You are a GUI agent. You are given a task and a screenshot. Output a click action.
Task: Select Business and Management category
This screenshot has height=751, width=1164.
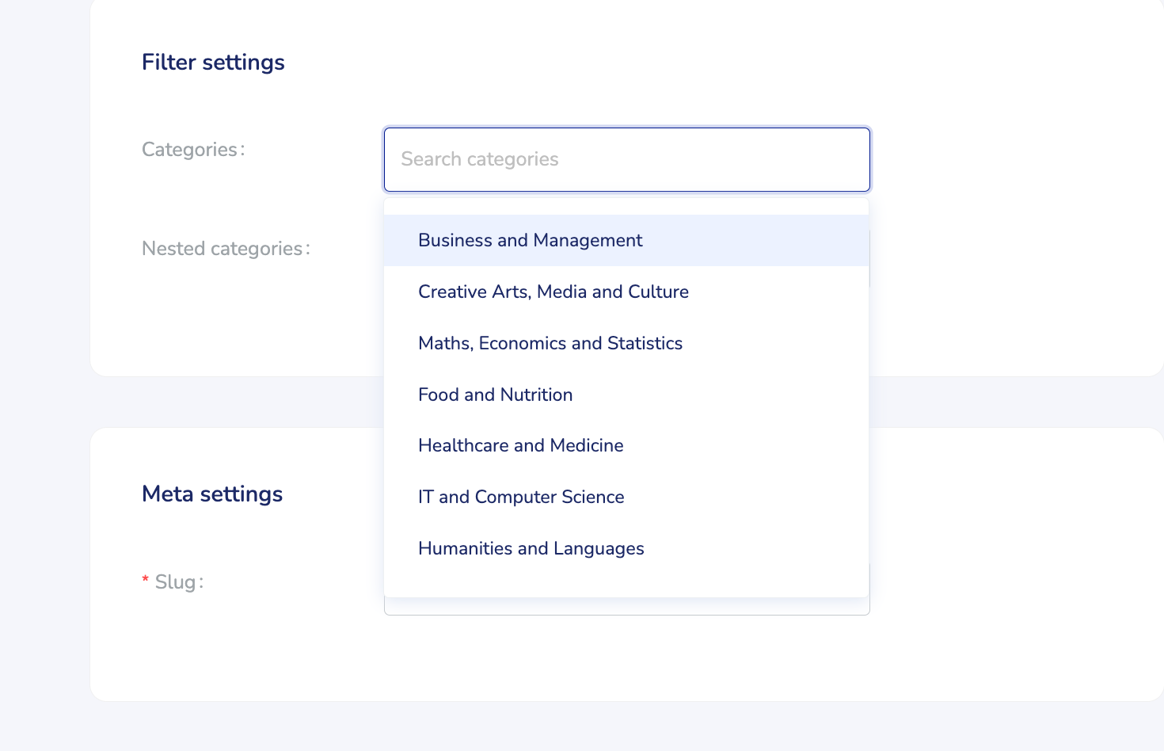point(531,241)
